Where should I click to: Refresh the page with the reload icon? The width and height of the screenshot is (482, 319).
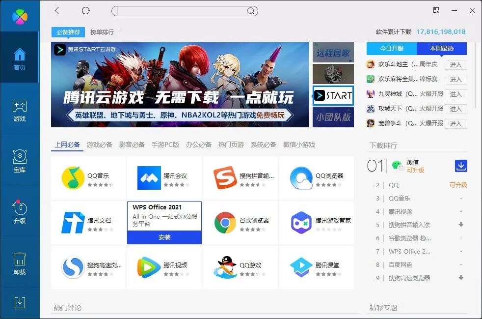[x=86, y=11]
